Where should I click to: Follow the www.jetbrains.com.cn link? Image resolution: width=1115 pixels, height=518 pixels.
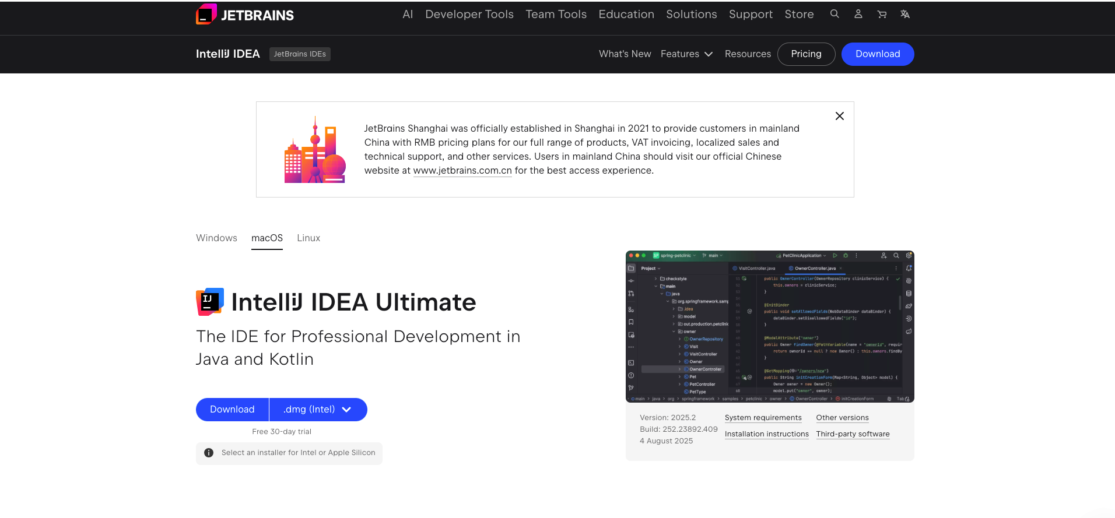click(462, 171)
